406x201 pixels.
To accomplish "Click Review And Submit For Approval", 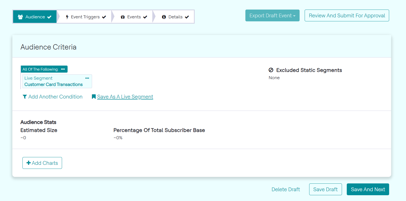I will click(347, 16).
